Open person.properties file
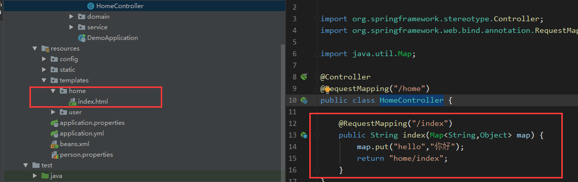578x182 pixels. point(86,155)
